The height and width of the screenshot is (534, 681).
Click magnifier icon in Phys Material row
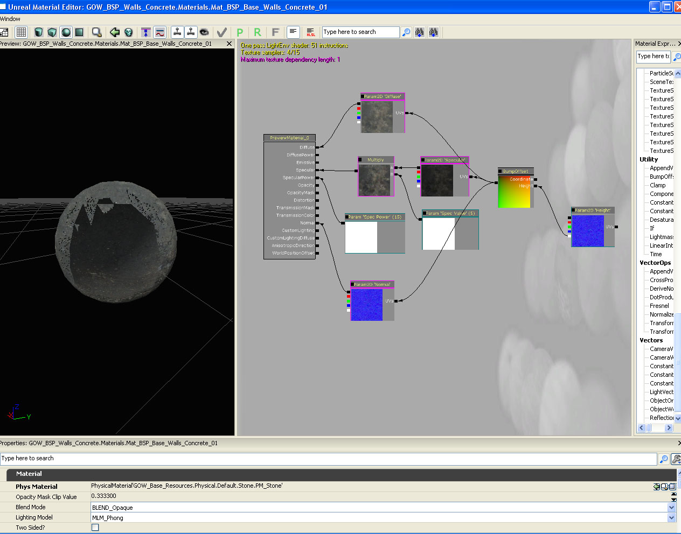coord(664,487)
